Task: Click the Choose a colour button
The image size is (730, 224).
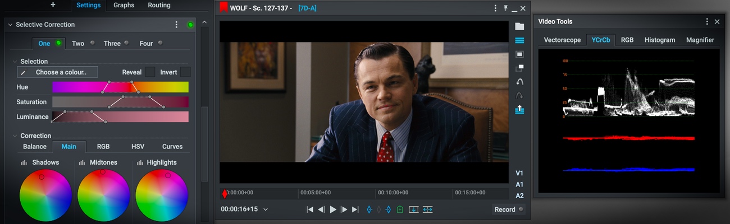Action: 58,72
